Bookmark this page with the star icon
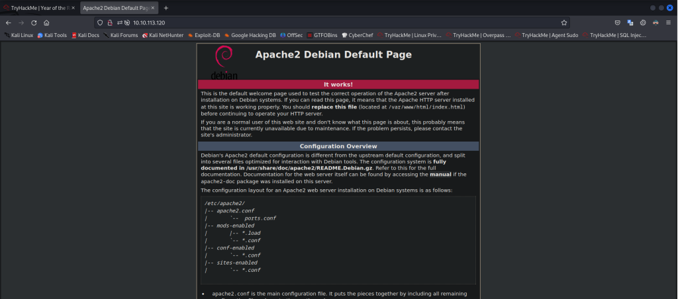This screenshot has width=678, height=299. tap(564, 22)
